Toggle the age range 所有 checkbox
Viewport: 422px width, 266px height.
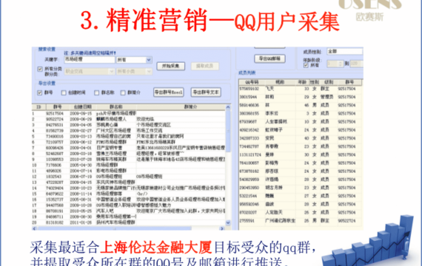(306, 65)
